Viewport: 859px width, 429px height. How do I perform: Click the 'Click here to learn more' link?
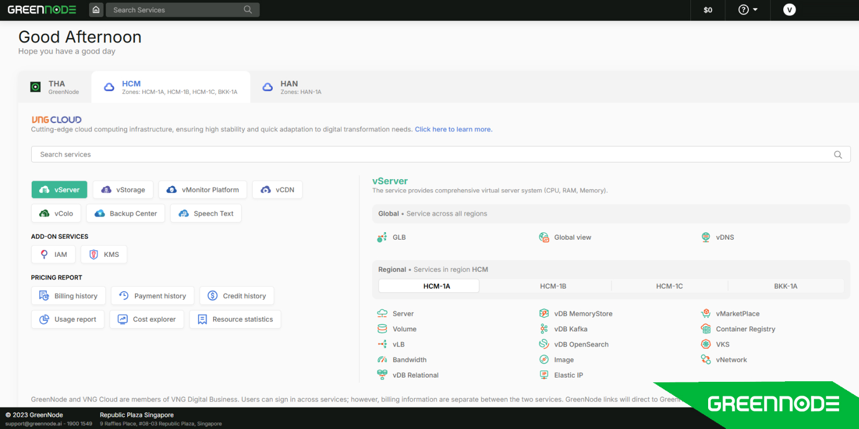pyautogui.click(x=453, y=129)
